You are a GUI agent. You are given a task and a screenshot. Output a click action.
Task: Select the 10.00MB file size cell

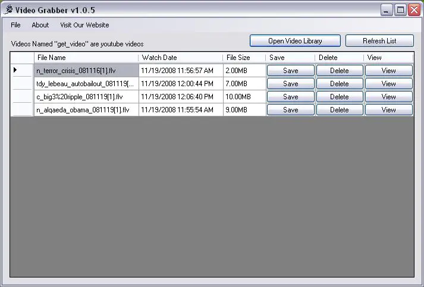point(244,97)
